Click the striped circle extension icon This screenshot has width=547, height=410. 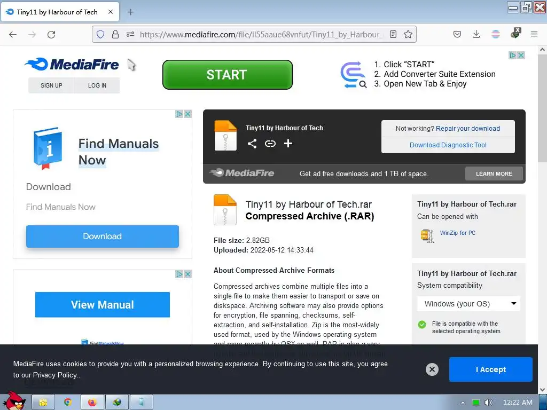point(496,34)
